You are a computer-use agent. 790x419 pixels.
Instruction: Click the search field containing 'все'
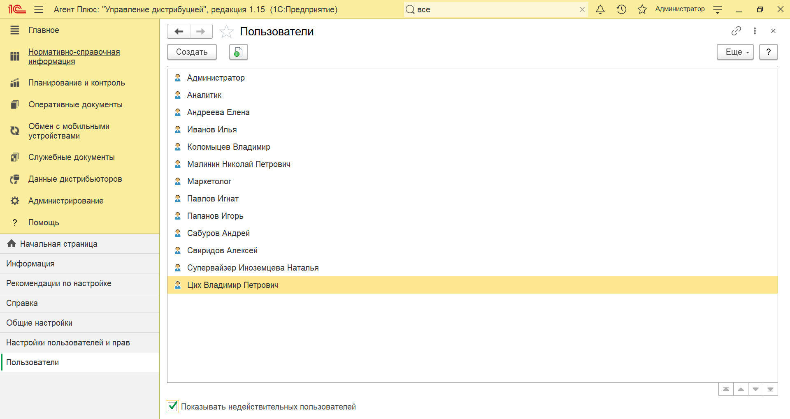[496, 9]
